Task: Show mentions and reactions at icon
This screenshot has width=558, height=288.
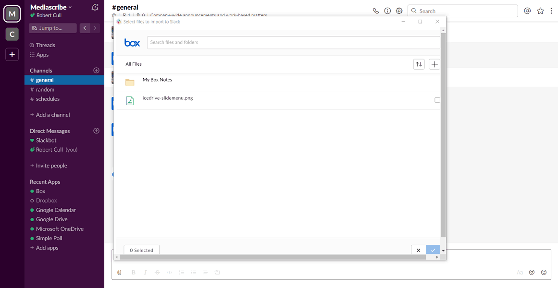Action: pyautogui.click(x=527, y=11)
